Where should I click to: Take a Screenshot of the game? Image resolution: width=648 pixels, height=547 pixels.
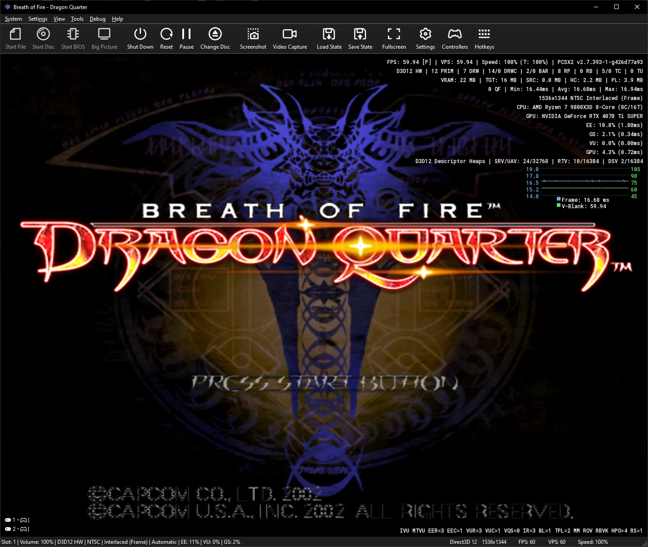[253, 38]
